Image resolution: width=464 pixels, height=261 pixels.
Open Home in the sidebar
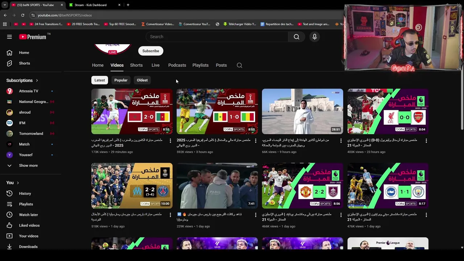pos(24,53)
